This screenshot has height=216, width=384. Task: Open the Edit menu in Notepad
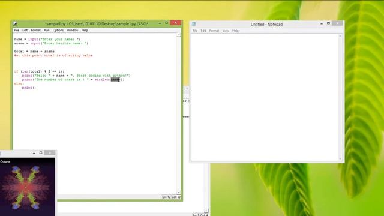point(203,31)
